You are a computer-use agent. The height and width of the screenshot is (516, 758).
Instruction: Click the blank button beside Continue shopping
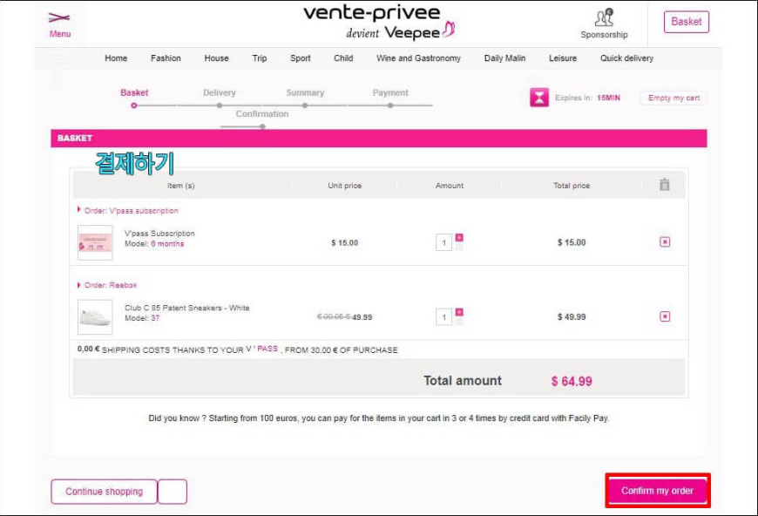tap(173, 492)
